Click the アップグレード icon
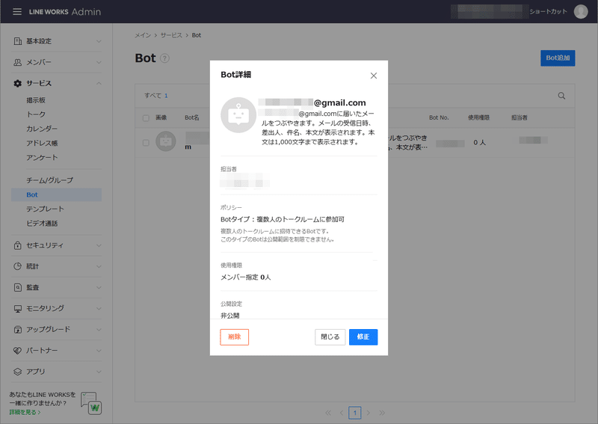The height and width of the screenshot is (424, 598). click(x=17, y=329)
